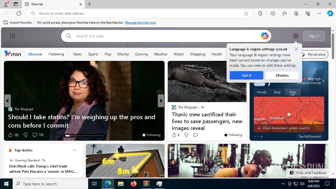This screenshot has height=189, width=336.
Task: Click the Got it button
Action: click(246, 75)
